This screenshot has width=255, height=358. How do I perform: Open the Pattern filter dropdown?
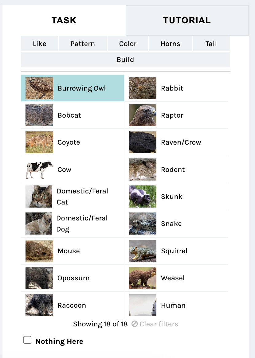83,44
